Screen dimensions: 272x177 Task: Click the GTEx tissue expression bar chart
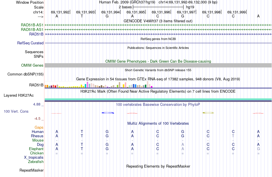98,85
